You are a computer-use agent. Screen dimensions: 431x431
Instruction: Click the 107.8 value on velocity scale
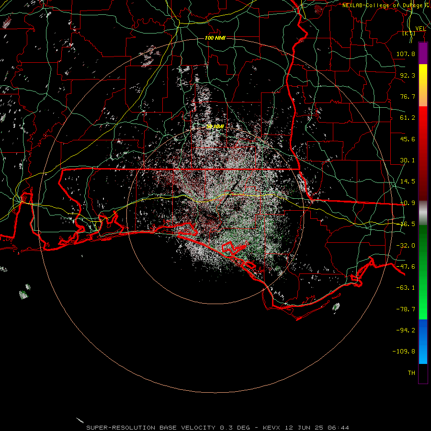406,54
